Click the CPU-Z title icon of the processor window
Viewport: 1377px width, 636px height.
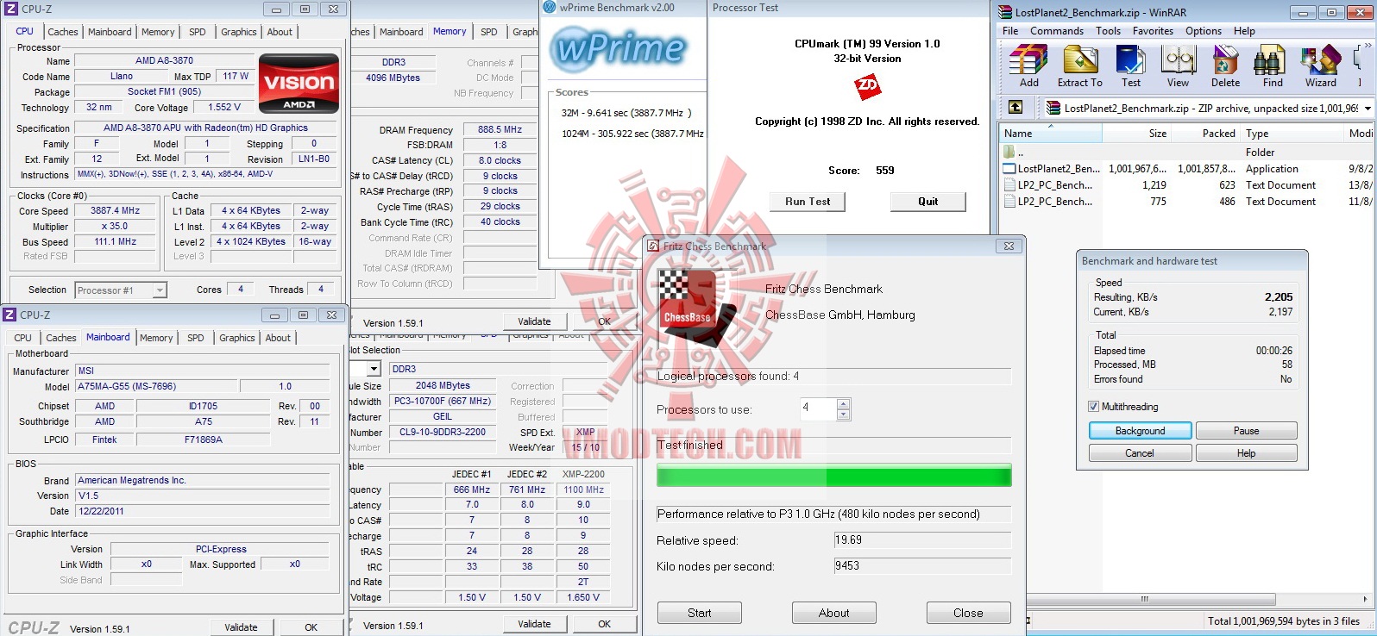(10, 9)
